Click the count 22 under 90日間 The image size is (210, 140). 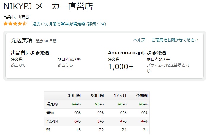coord(101,130)
